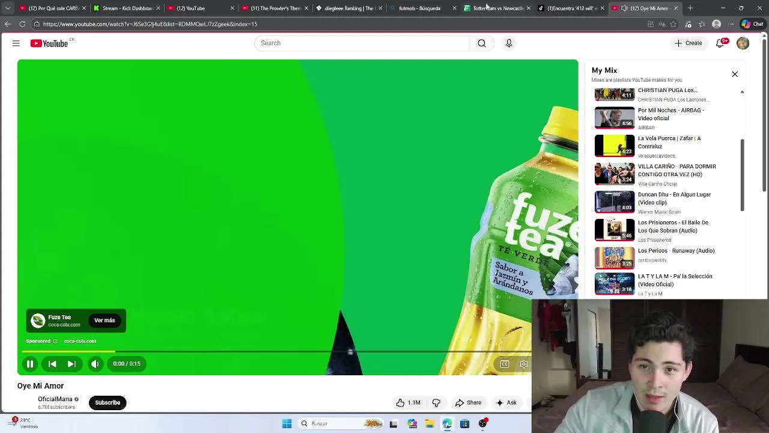The width and height of the screenshot is (769, 433).
Task: Open the browser Chat copilot button
Action: (752, 24)
